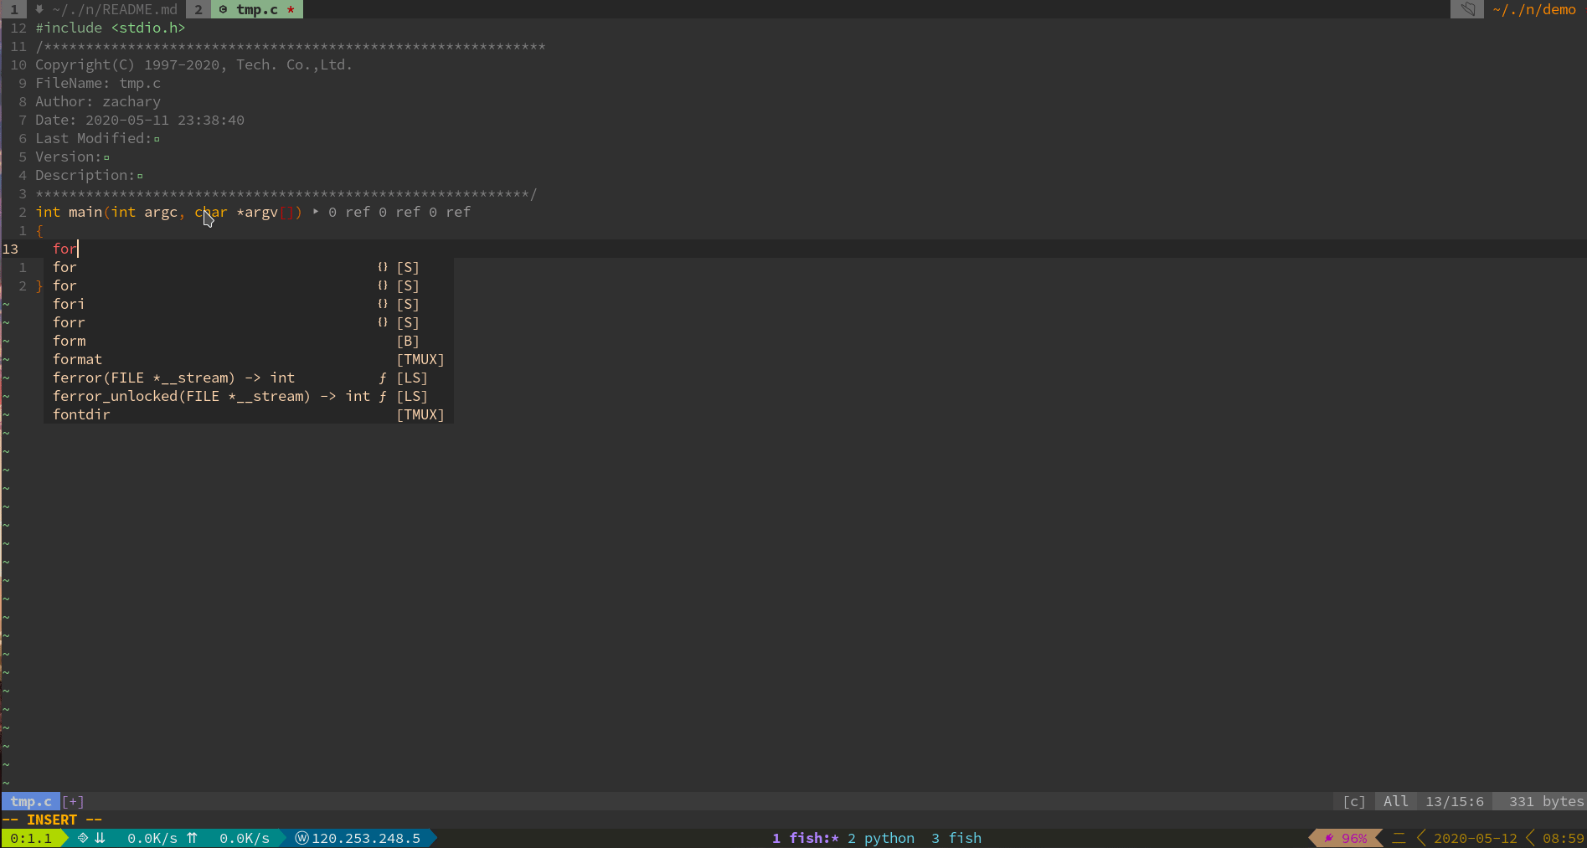Click the opening brace below main
Image resolution: width=1587 pixels, height=848 pixels.
coord(39,230)
